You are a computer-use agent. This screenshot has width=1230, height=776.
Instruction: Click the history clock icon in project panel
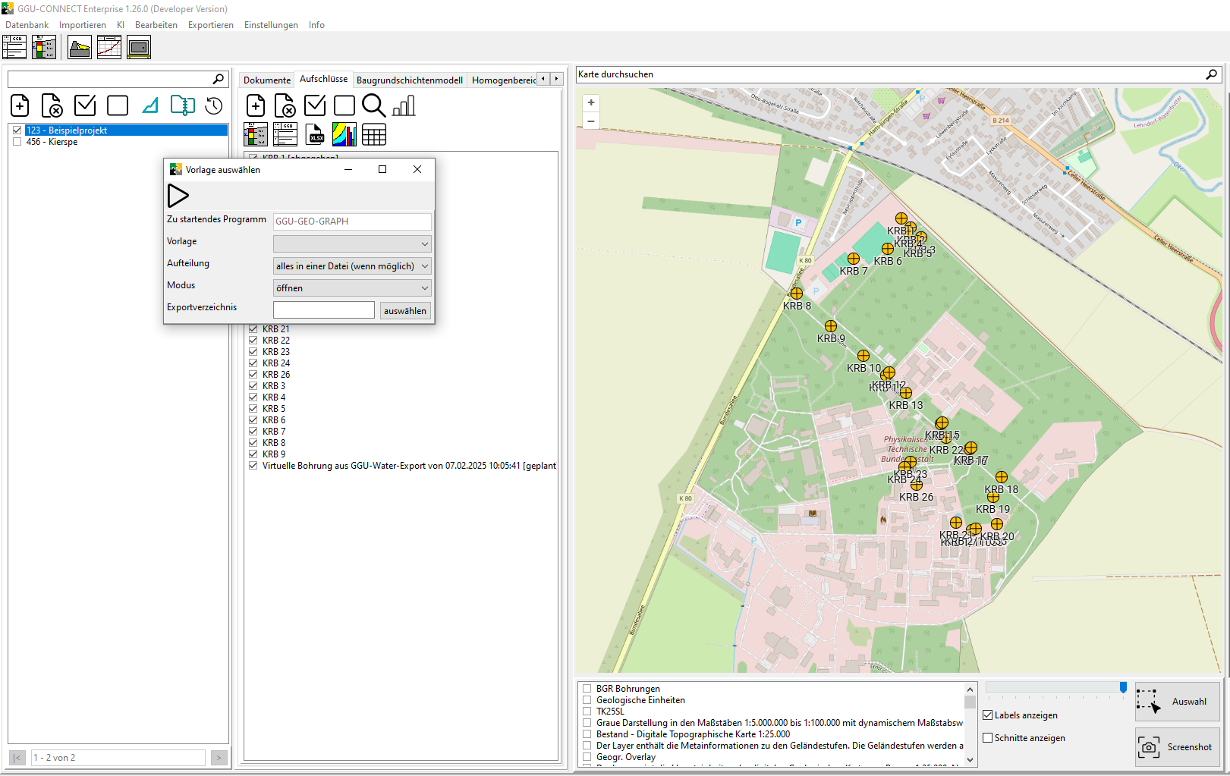tap(214, 105)
